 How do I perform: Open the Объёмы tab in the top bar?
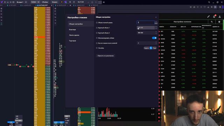[x=45, y=2]
